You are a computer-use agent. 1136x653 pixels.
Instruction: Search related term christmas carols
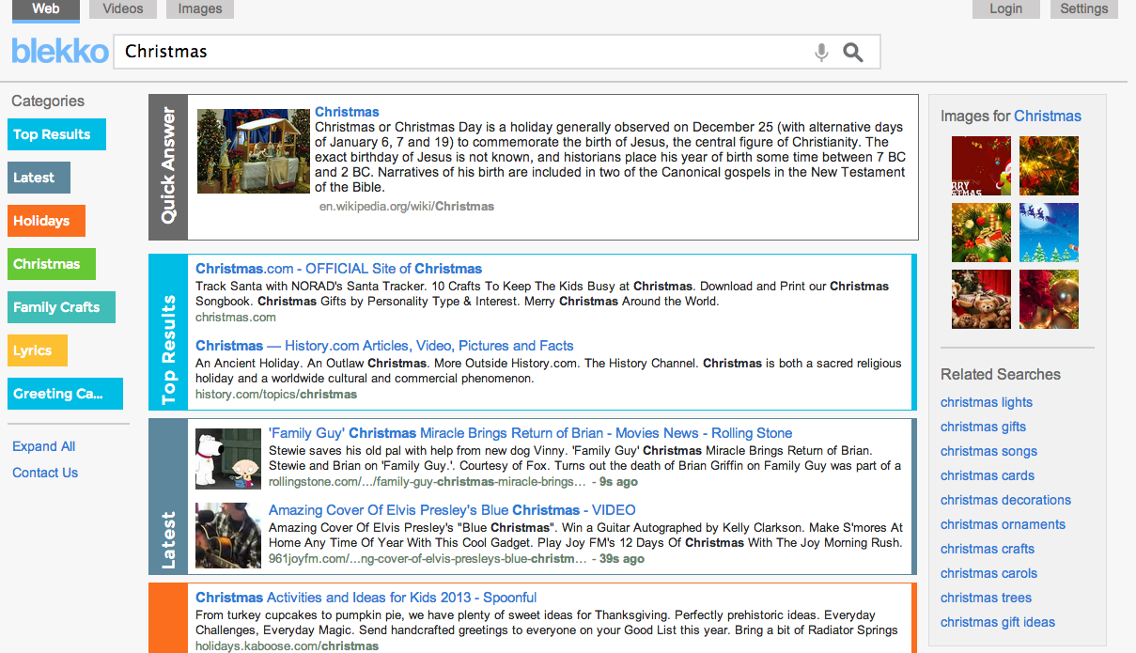(x=989, y=573)
